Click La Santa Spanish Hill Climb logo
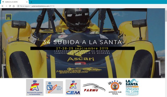 [132, 87]
